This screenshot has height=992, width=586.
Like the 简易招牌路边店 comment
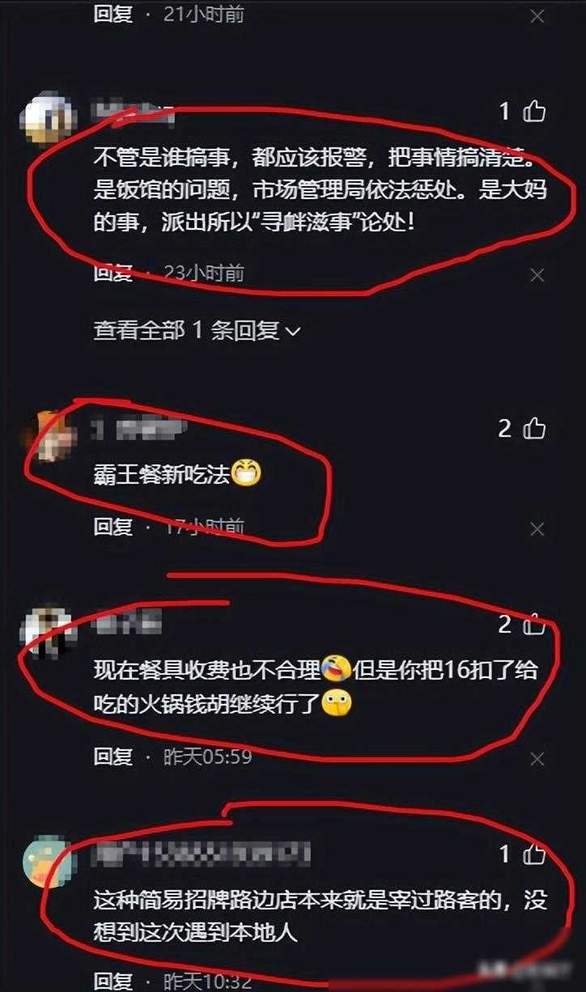pos(534,854)
